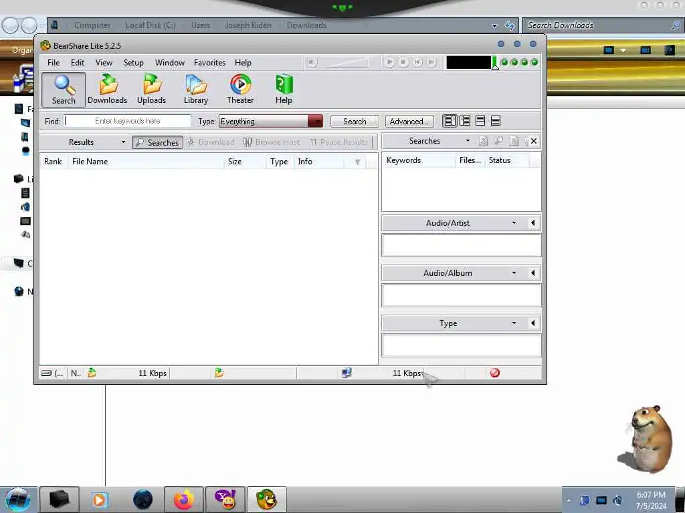Open the Type combo box showing Everything
Image resolution: width=685 pixels, height=513 pixels.
point(271,122)
